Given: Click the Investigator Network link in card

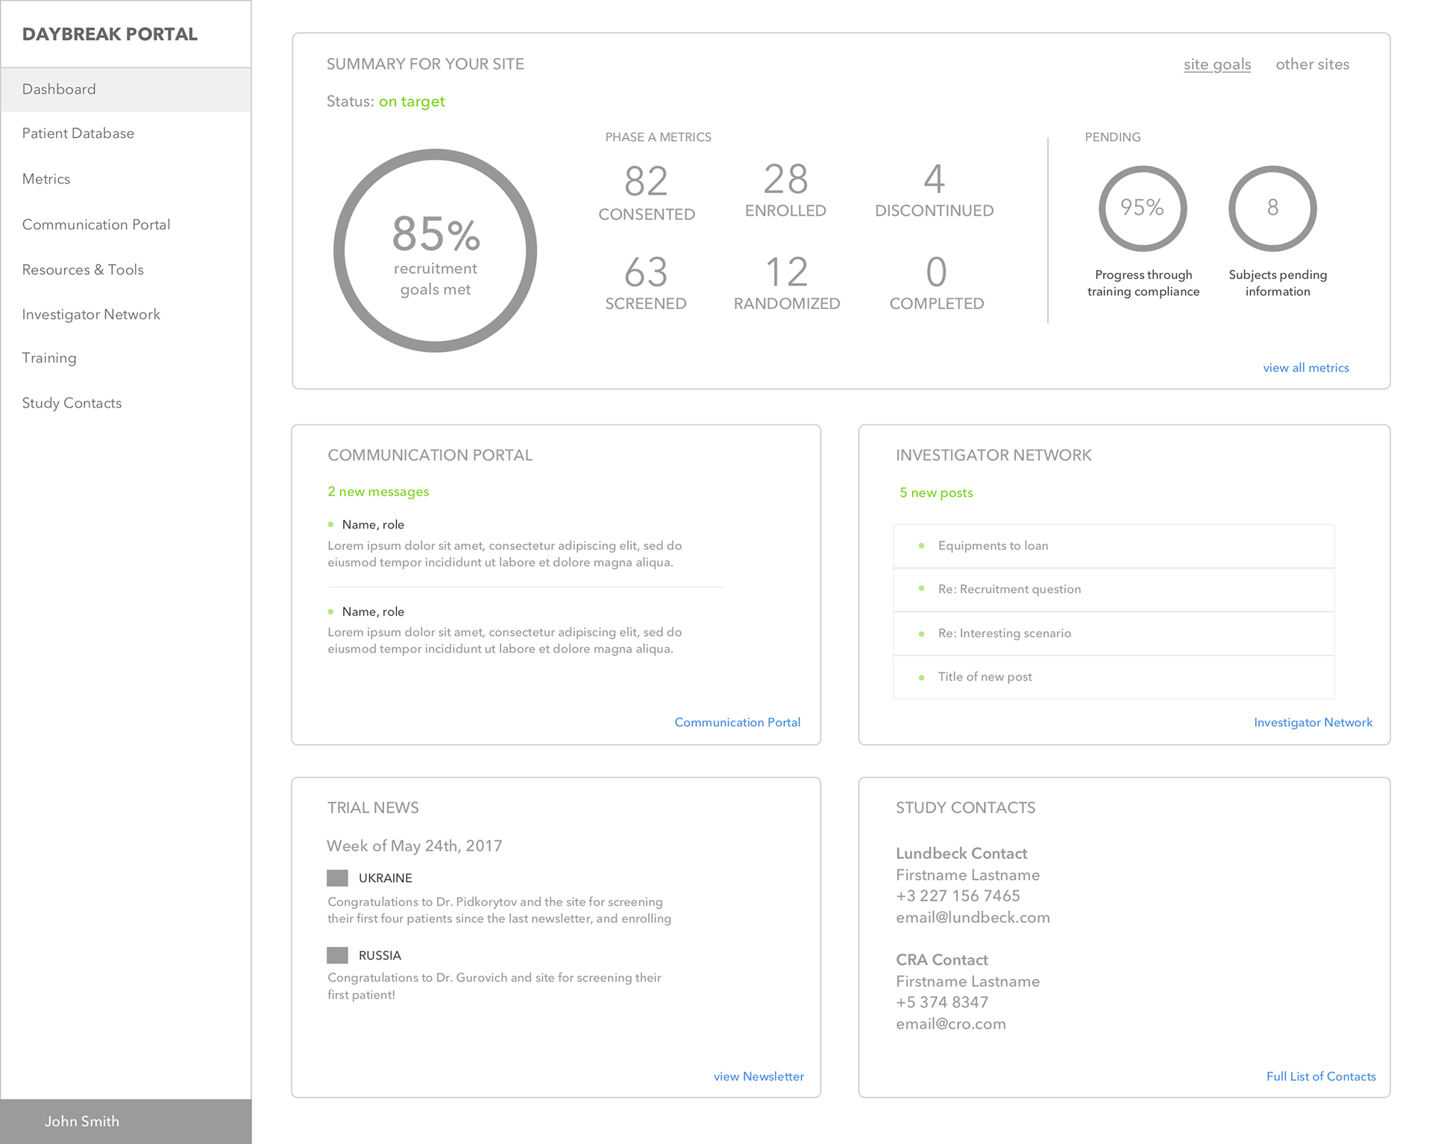Looking at the screenshot, I should point(1313,722).
